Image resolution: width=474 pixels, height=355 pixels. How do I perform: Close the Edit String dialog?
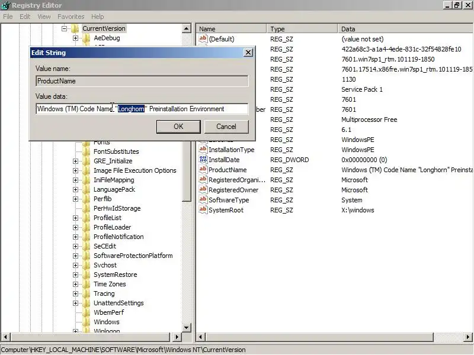(x=248, y=53)
